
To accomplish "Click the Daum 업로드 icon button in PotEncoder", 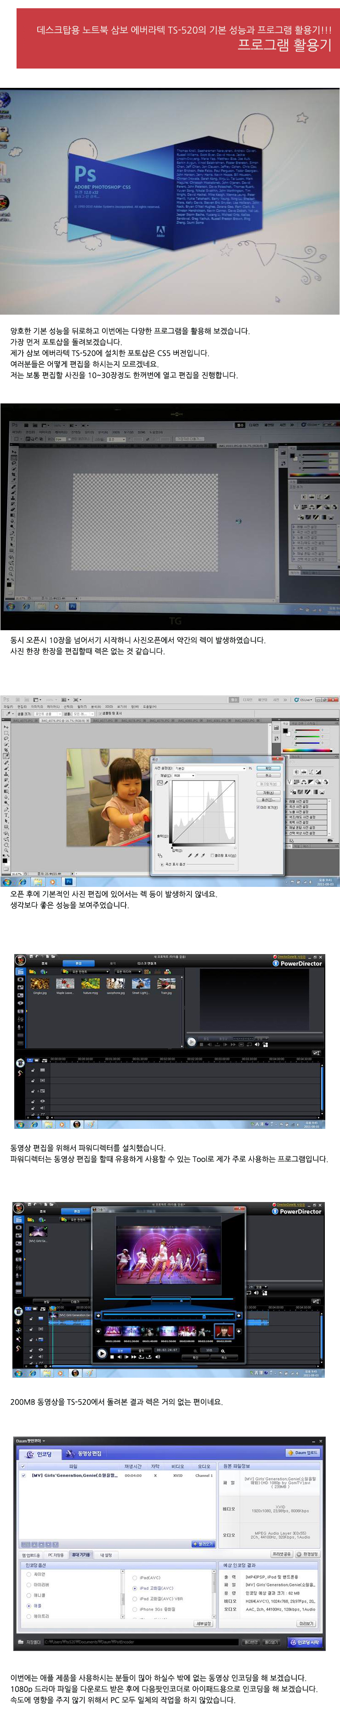I will coord(304,1453).
